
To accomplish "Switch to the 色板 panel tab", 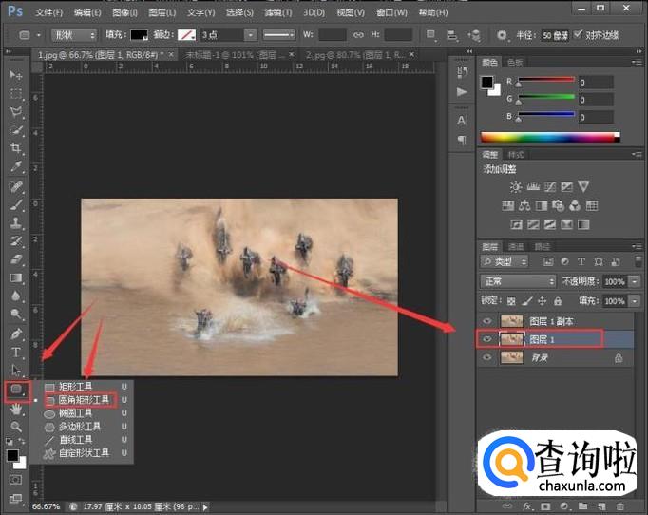I will (516, 63).
